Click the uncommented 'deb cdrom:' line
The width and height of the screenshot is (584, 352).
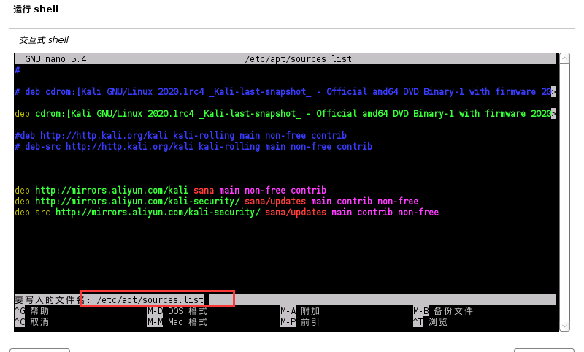tap(285, 114)
